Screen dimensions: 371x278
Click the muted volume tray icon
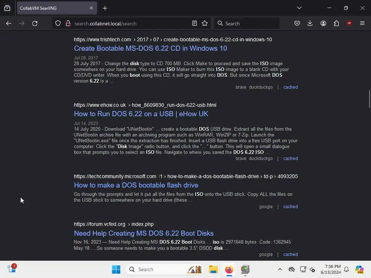tap(312, 269)
